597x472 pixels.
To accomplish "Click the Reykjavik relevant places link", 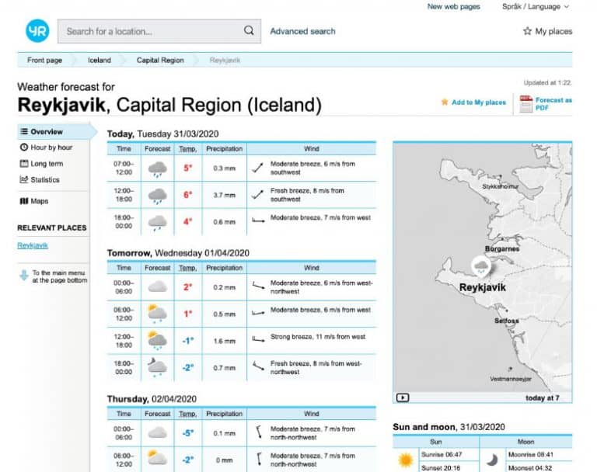I will point(33,245).
